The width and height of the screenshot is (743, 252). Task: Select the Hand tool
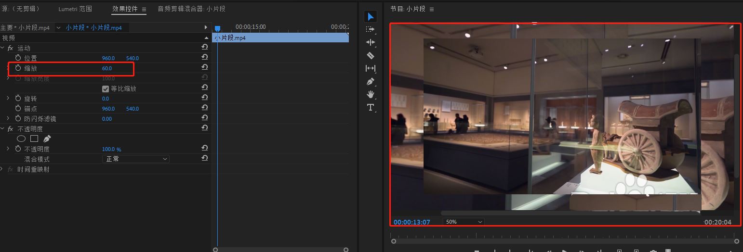[x=370, y=94]
